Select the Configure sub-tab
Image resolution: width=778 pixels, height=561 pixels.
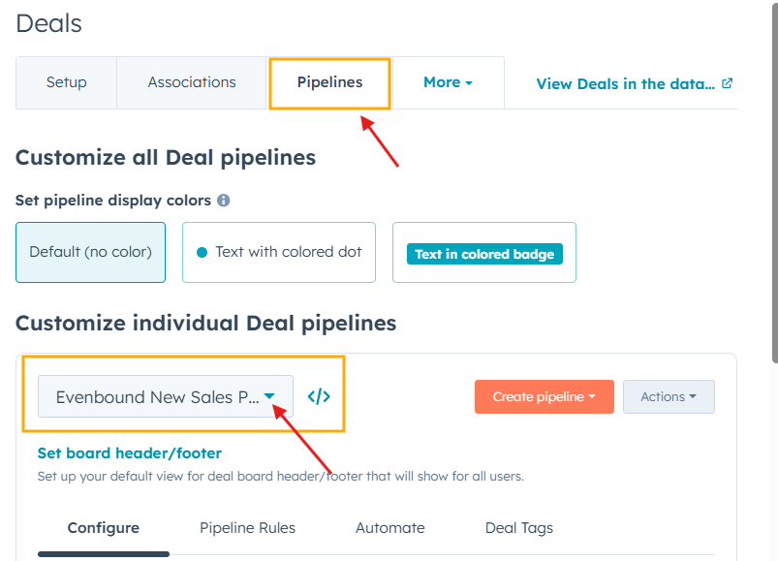(x=103, y=528)
